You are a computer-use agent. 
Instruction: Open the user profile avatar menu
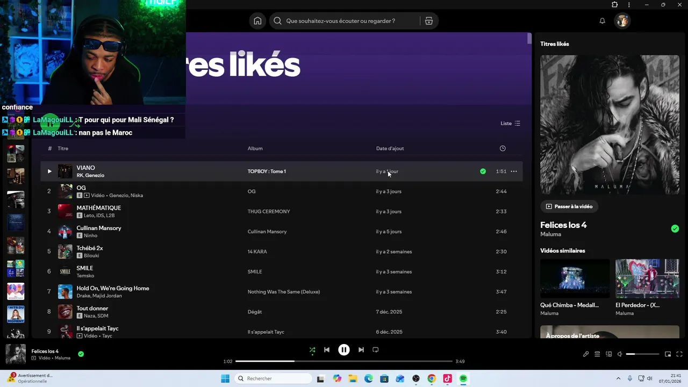622,21
